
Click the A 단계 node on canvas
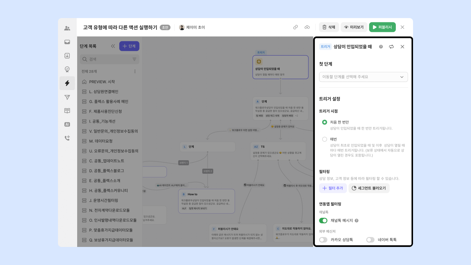[280, 108]
